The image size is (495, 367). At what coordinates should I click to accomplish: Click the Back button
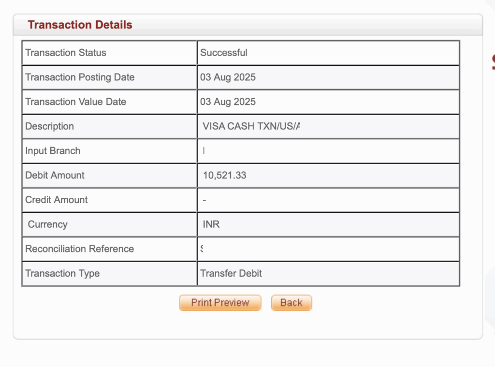tap(291, 303)
